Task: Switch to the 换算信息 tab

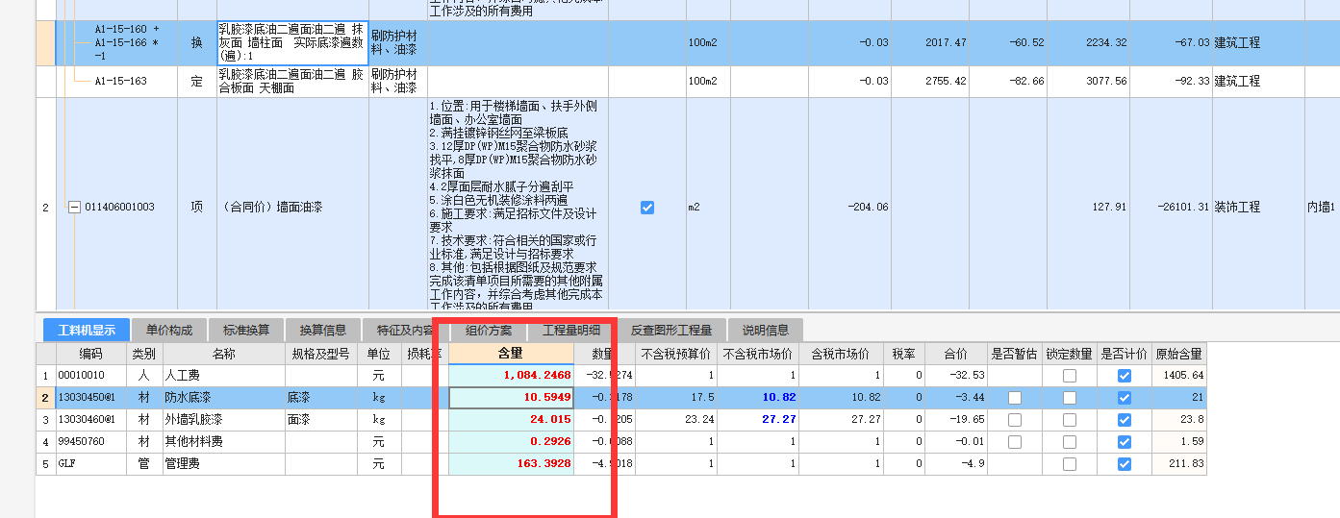Action: (323, 330)
